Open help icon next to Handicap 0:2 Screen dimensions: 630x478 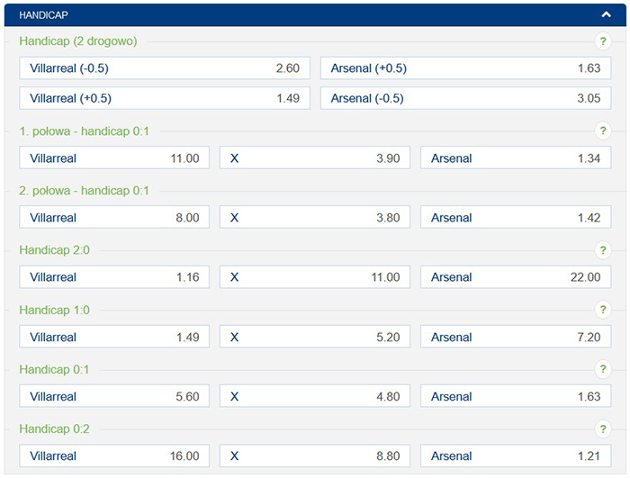[x=602, y=429]
